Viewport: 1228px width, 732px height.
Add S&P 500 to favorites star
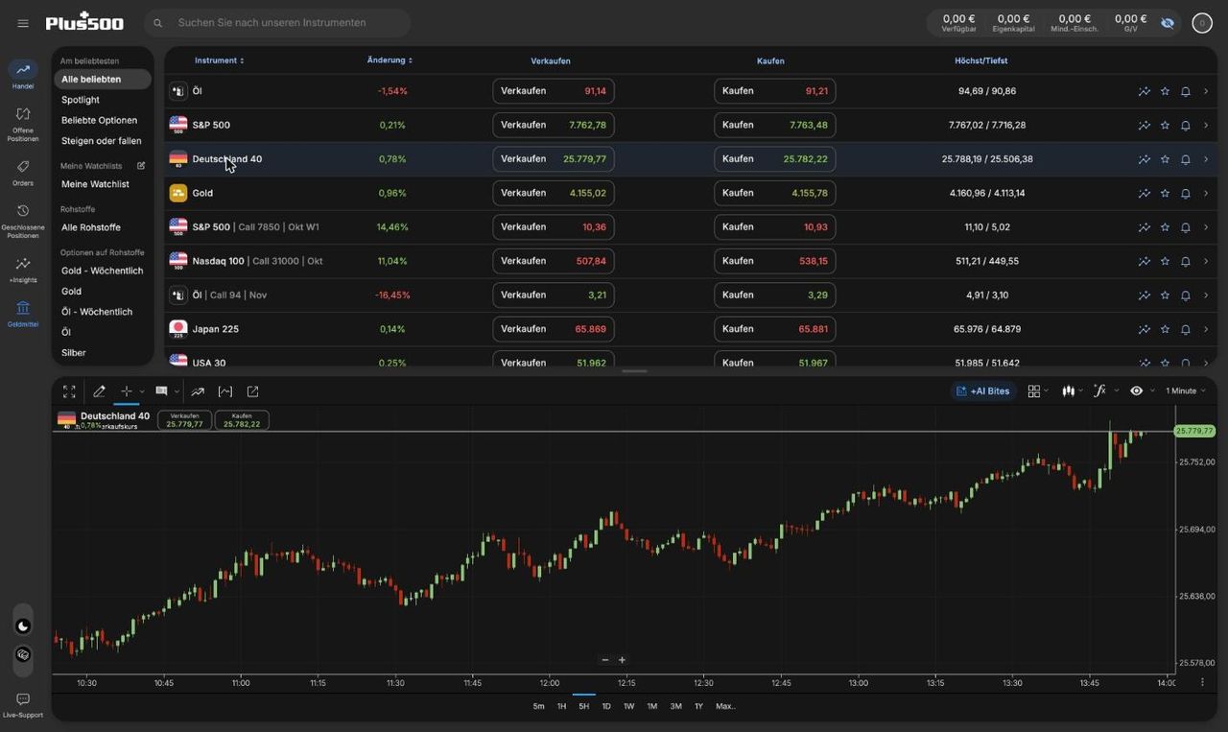(1165, 125)
